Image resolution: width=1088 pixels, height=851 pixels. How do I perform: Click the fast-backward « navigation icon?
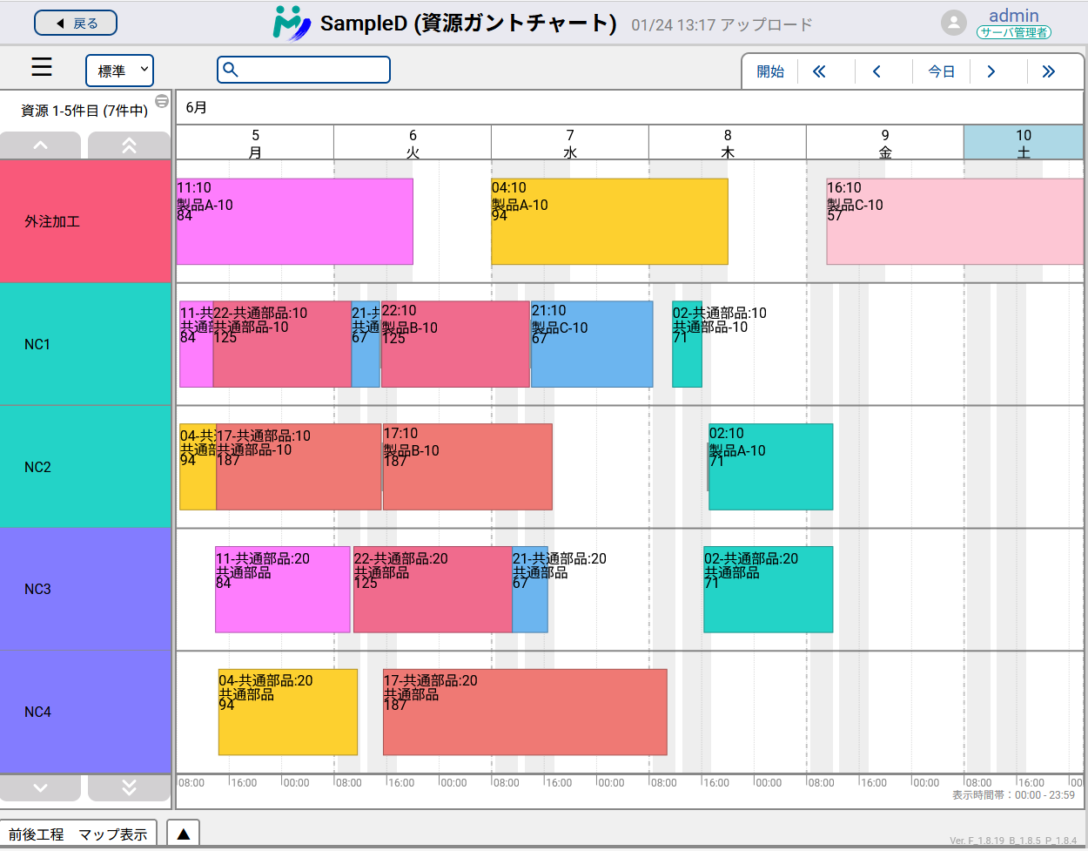pos(819,71)
